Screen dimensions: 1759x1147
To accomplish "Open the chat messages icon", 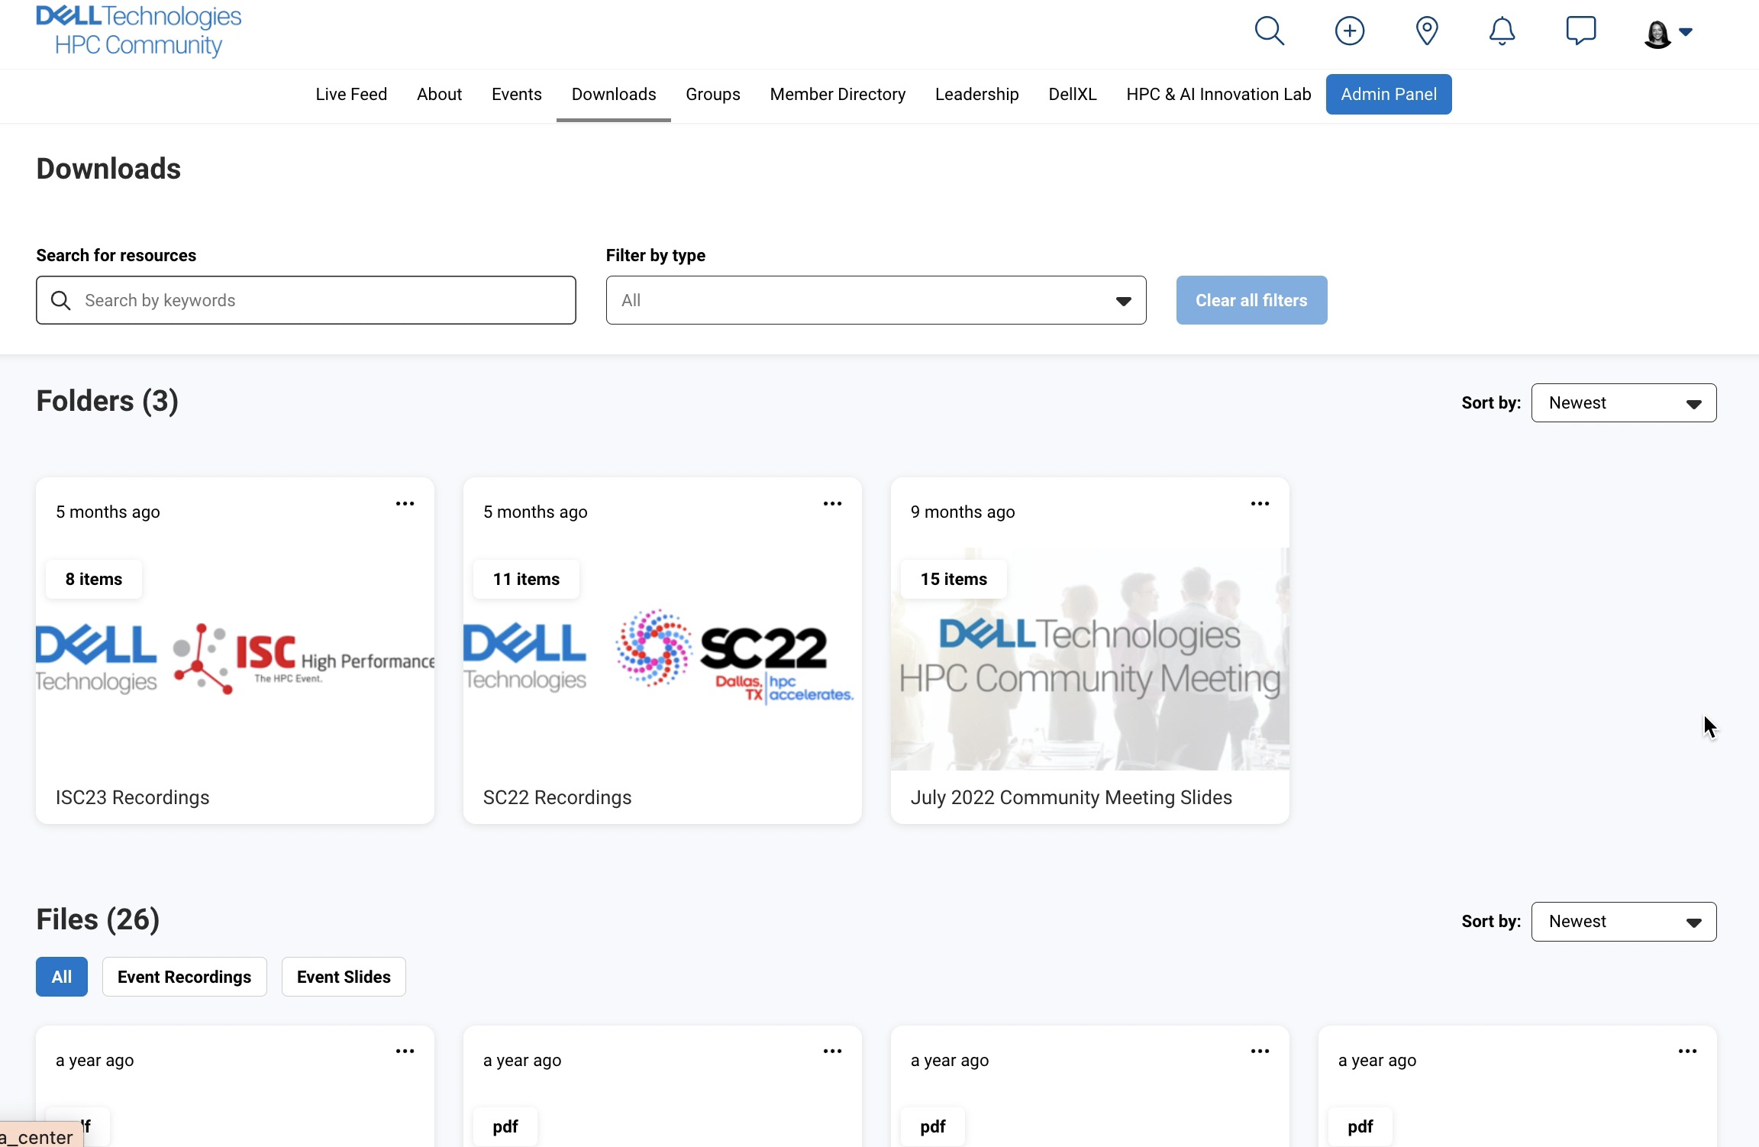I will (1580, 31).
